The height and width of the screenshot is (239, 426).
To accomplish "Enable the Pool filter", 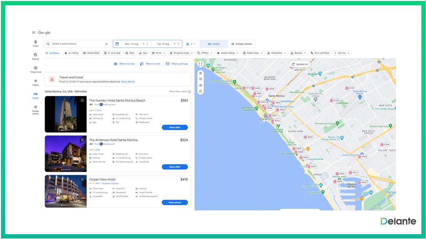I will click(130, 53).
